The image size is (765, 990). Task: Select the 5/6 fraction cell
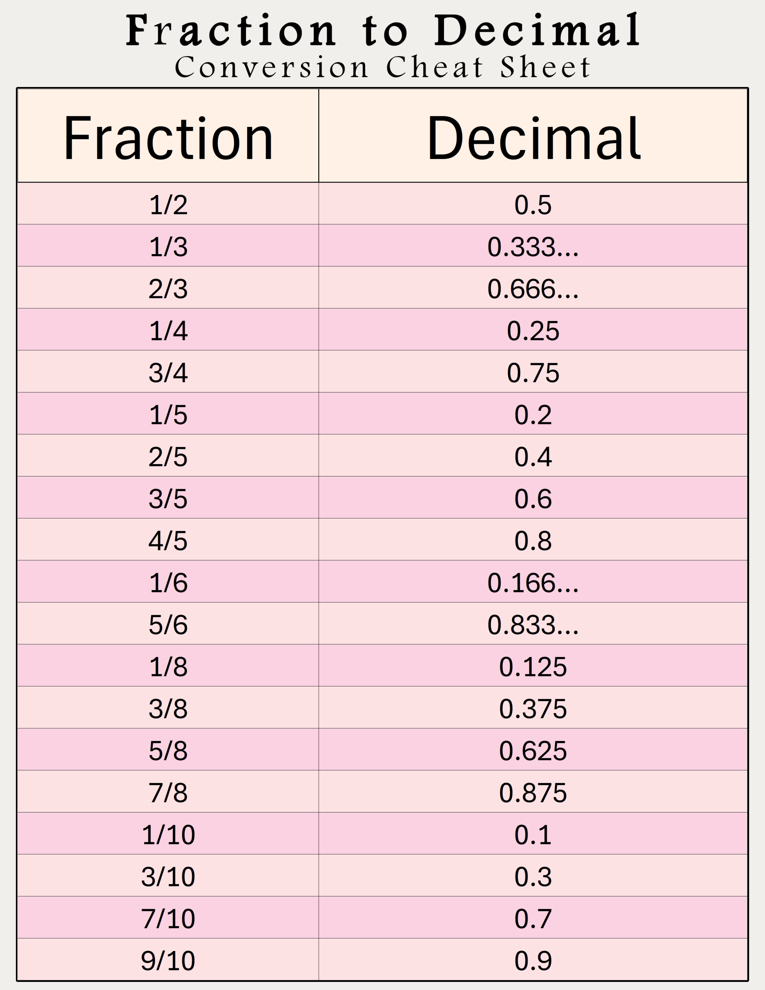click(168, 625)
